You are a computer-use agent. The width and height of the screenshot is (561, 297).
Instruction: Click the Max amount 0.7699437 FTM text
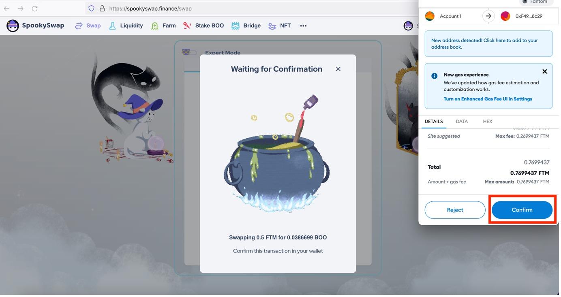tap(517, 182)
